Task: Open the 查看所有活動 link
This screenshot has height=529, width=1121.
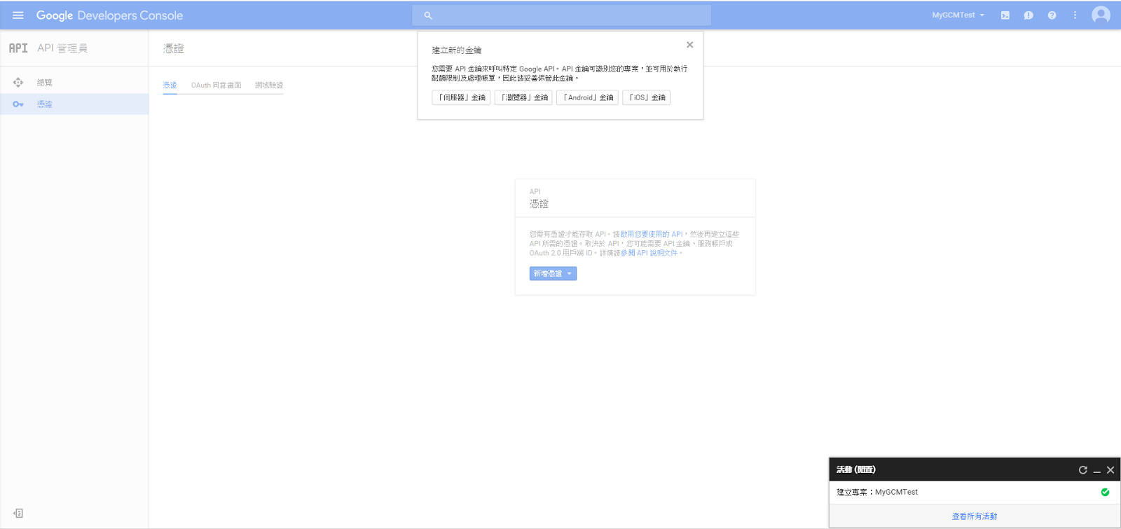Action: pyautogui.click(x=975, y=516)
